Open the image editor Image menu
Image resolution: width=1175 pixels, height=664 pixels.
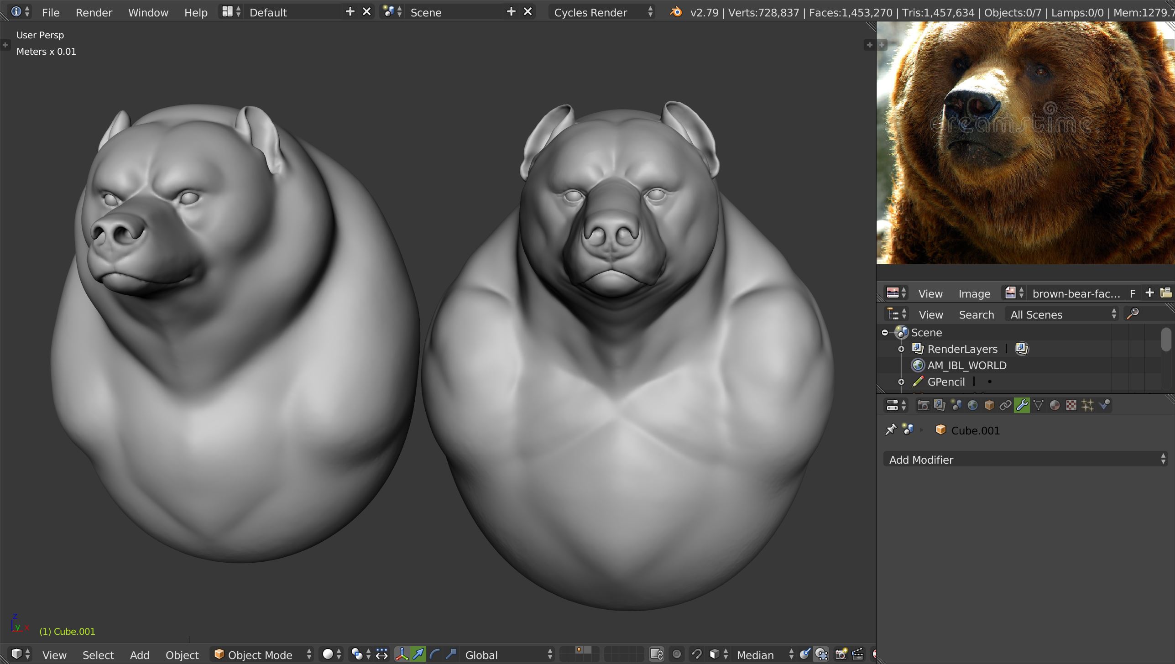pos(974,293)
